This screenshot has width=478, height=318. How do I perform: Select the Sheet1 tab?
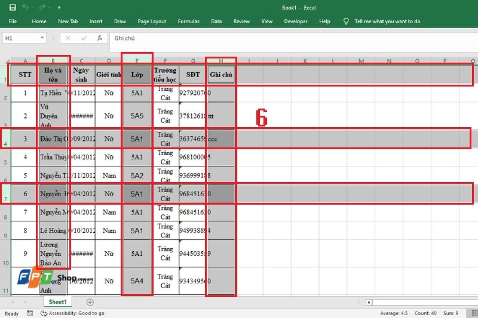(57, 302)
